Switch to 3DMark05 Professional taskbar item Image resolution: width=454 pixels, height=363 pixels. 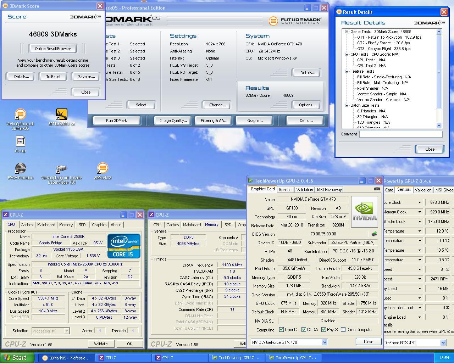66,358
